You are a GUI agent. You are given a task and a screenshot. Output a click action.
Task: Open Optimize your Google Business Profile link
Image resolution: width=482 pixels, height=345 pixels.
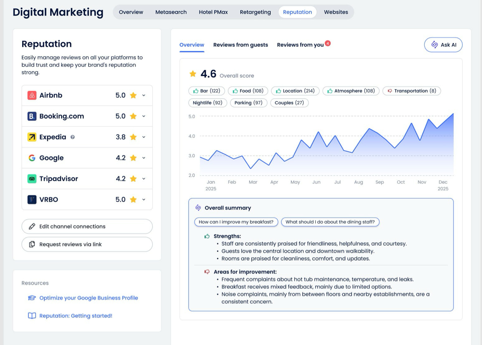pos(89,298)
